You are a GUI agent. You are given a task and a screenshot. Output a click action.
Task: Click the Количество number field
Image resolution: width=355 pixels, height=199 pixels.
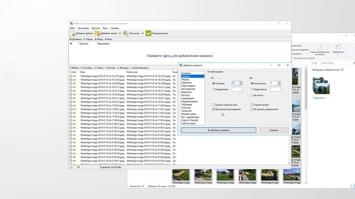pos(273,83)
